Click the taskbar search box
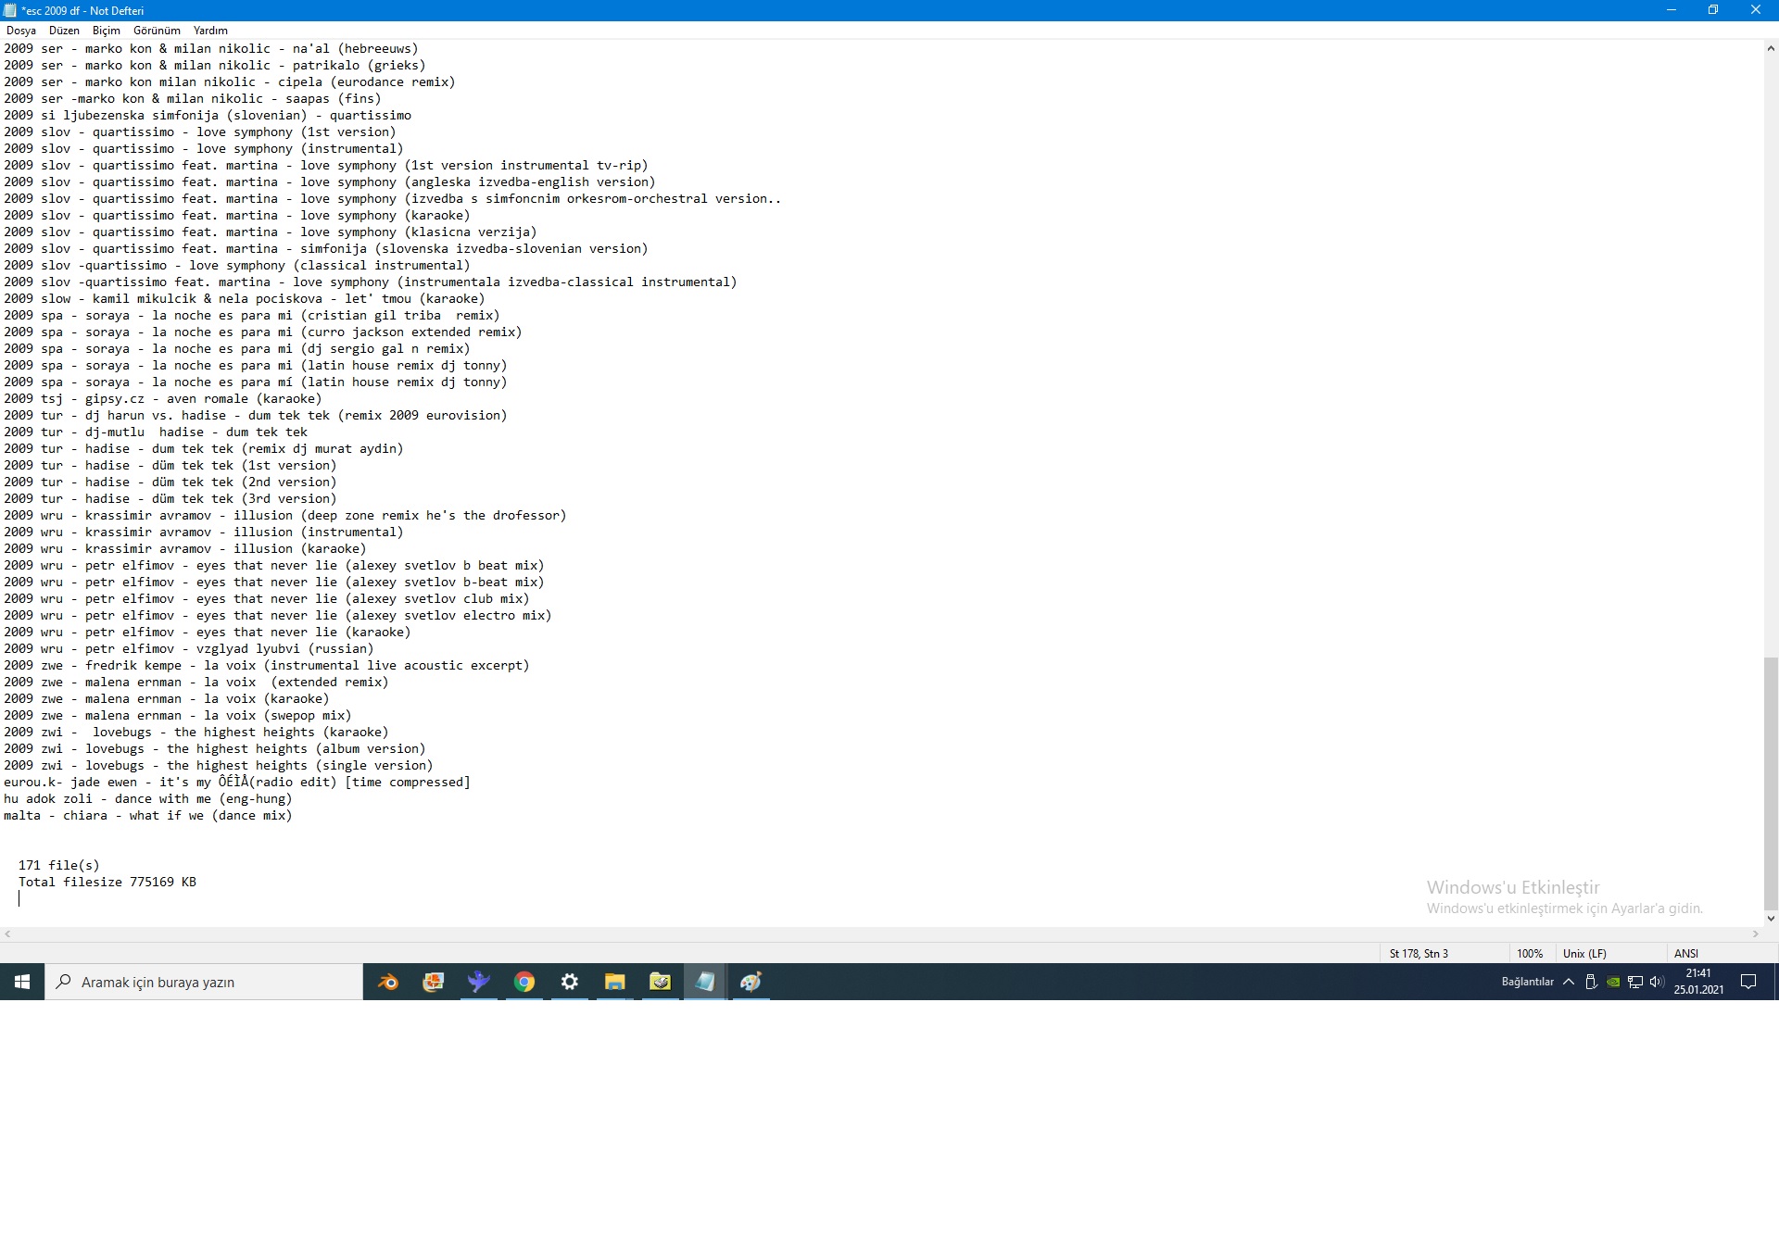 point(204,982)
